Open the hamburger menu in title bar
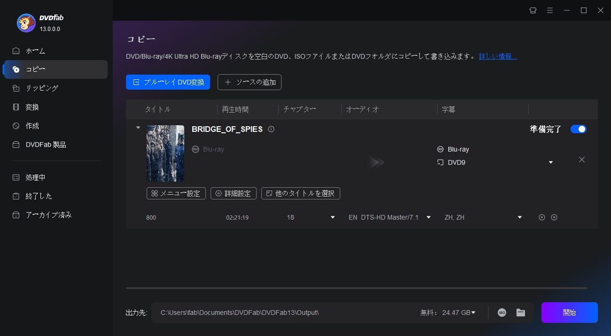This screenshot has height=336, width=611. point(549,10)
